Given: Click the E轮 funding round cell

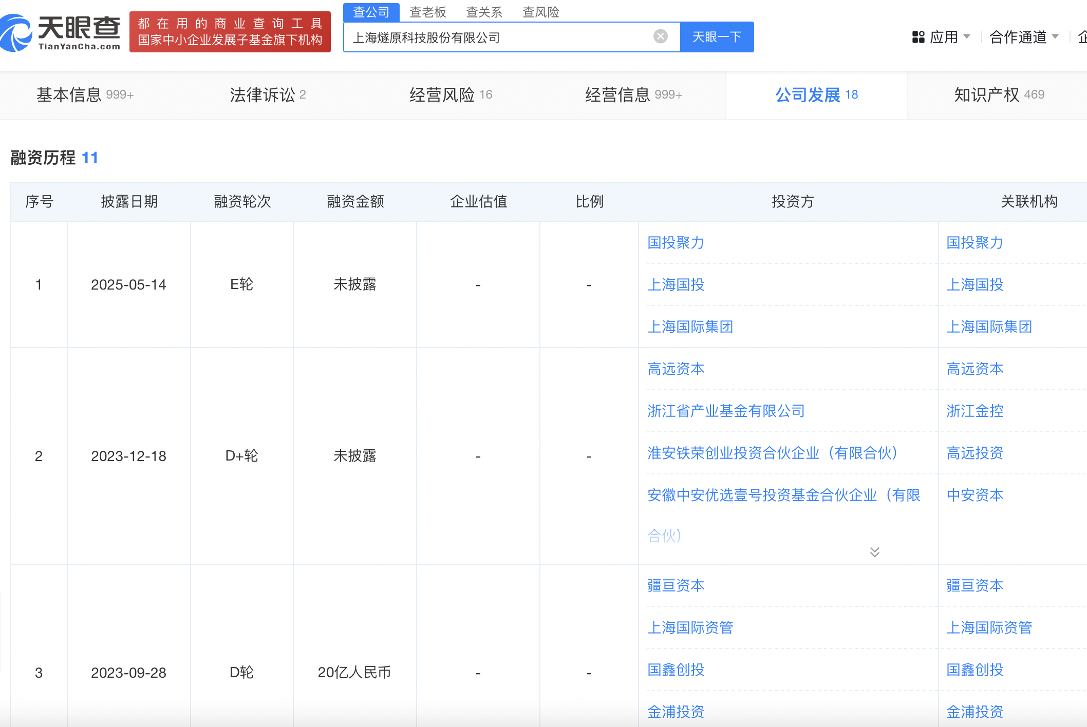Looking at the screenshot, I should (x=241, y=284).
